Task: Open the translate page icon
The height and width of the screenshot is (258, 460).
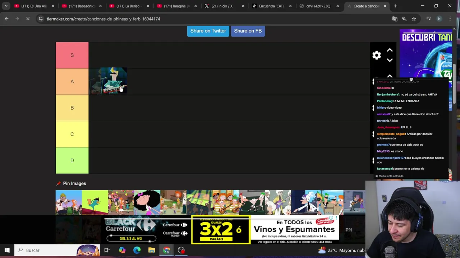Action: pyautogui.click(x=395, y=19)
